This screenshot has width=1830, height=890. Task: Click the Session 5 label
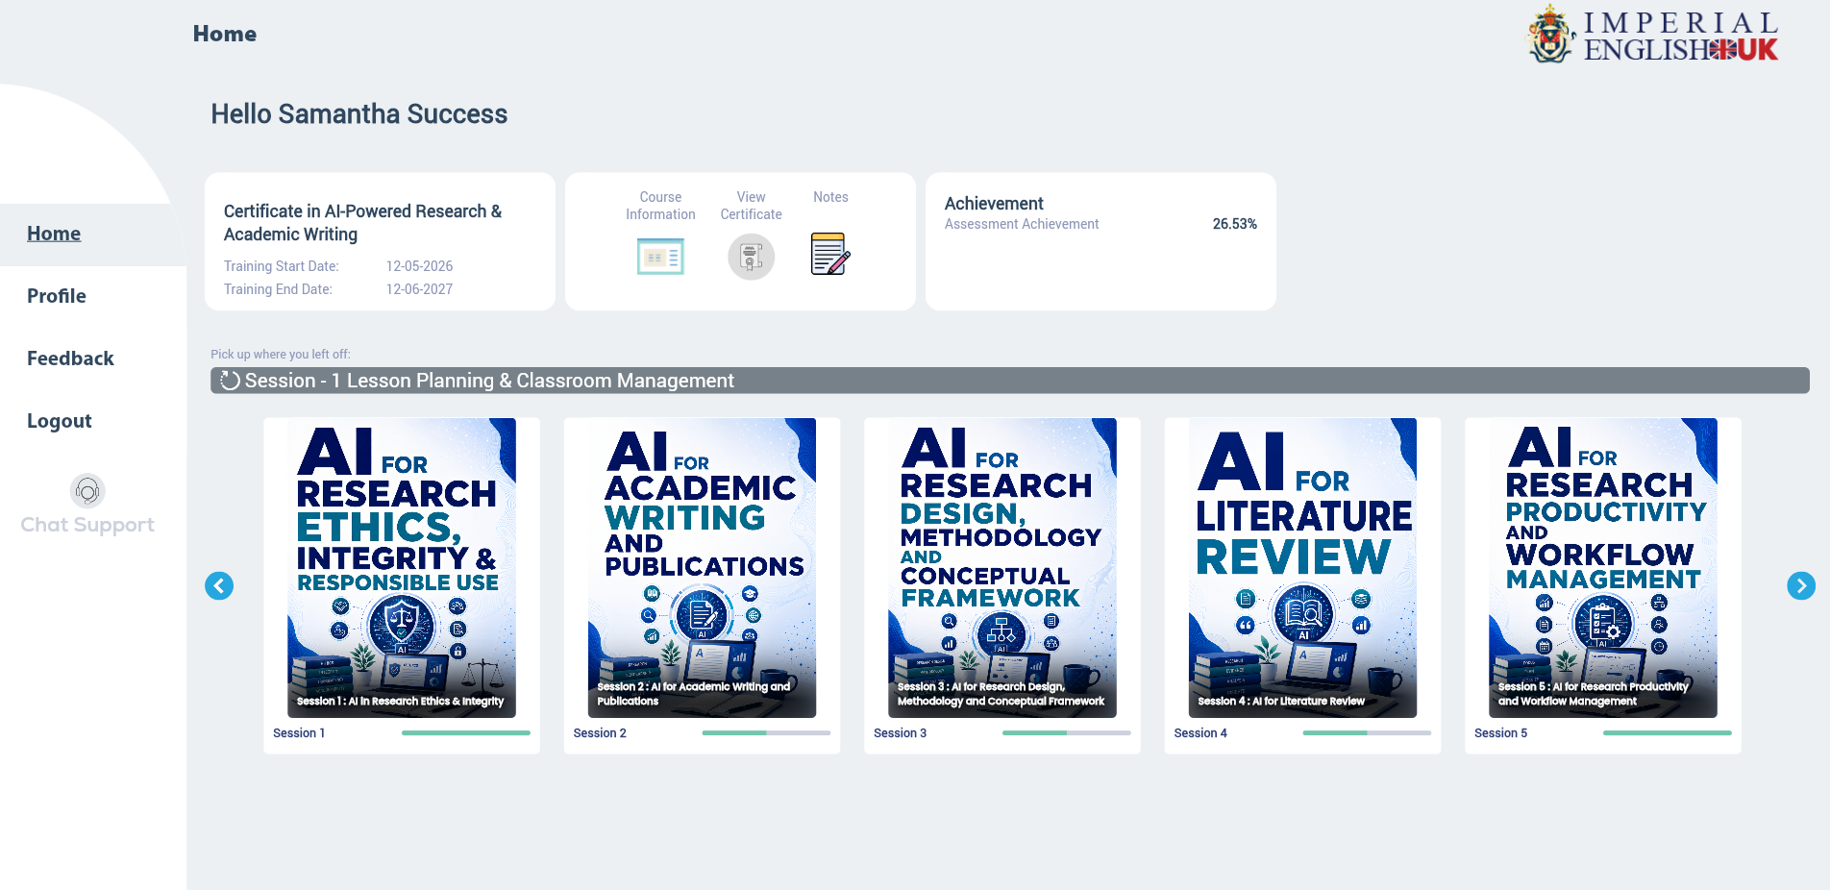[x=1500, y=733]
